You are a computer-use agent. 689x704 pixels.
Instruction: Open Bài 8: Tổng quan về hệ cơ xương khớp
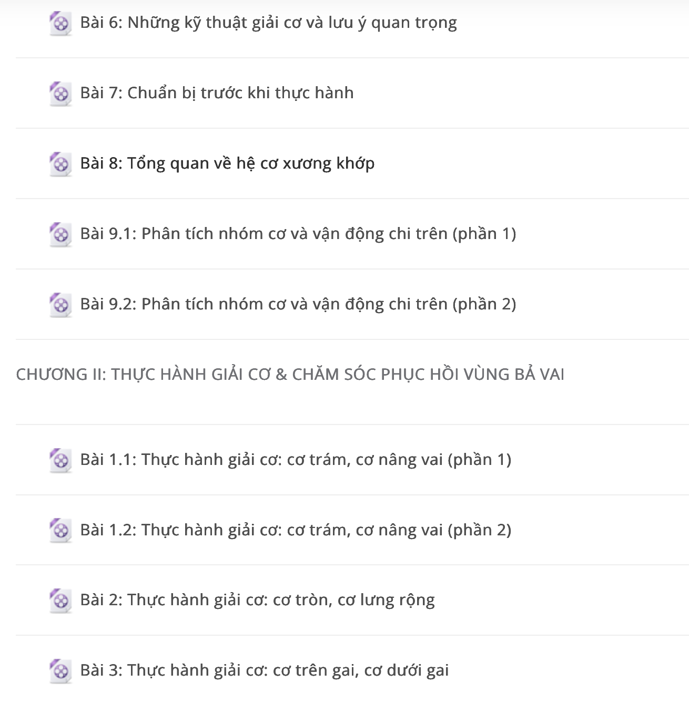227,163
